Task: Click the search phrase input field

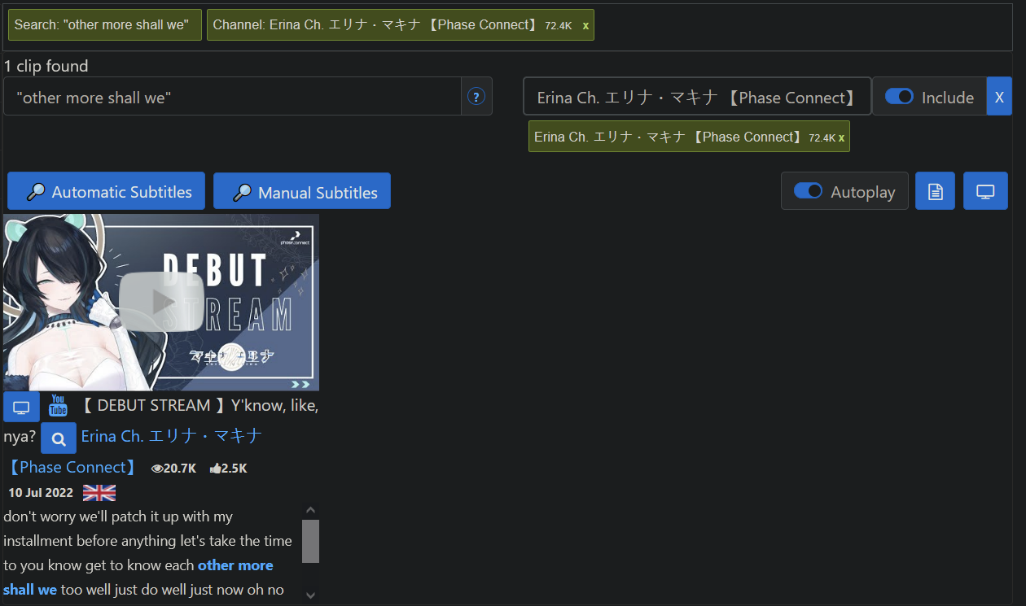Action: tap(232, 97)
